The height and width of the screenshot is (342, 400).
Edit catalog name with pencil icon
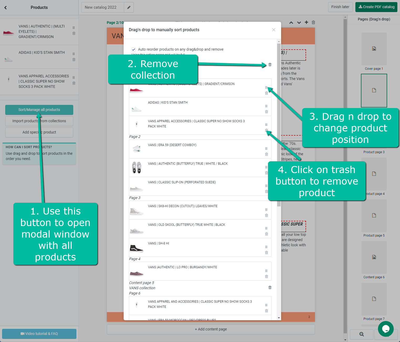(129, 7)
